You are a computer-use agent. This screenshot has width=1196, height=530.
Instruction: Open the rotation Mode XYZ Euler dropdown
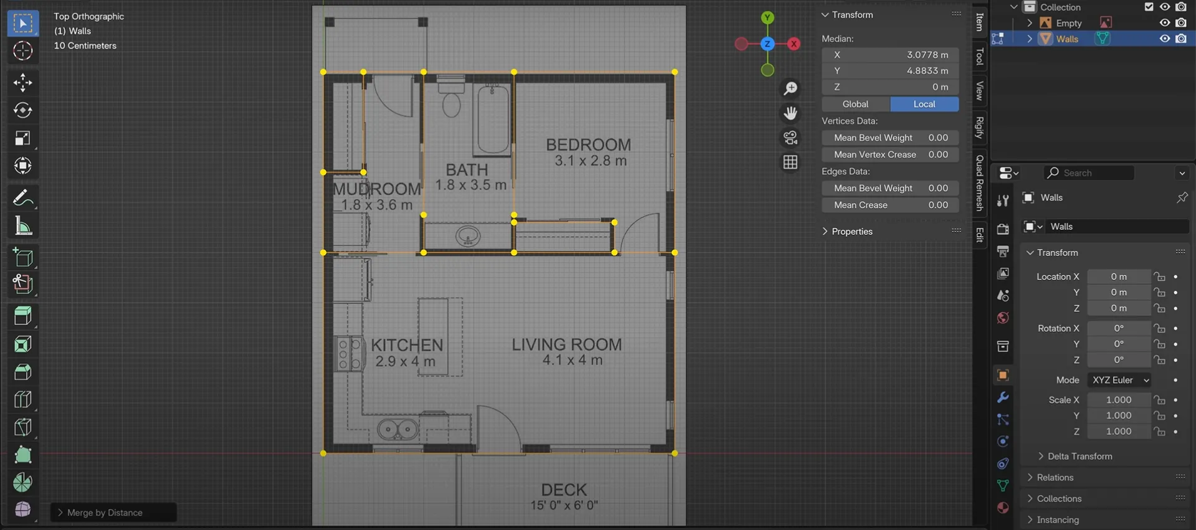(1119, 380)
